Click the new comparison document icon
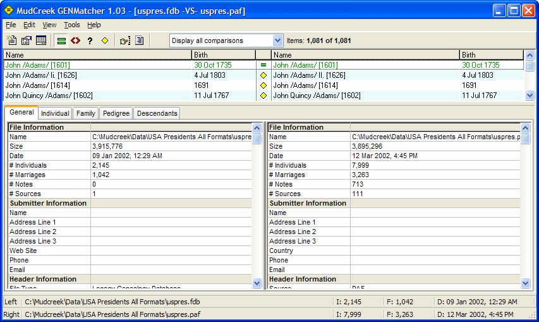The width and height of the screenshot is (539, 322). [12, 40]
